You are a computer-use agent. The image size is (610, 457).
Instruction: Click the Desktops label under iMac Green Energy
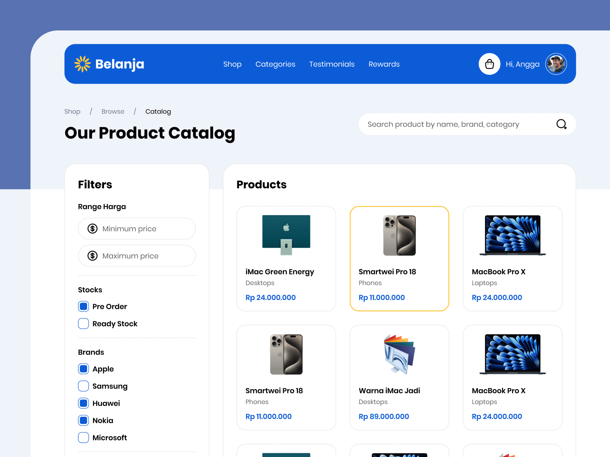(260, 283)
